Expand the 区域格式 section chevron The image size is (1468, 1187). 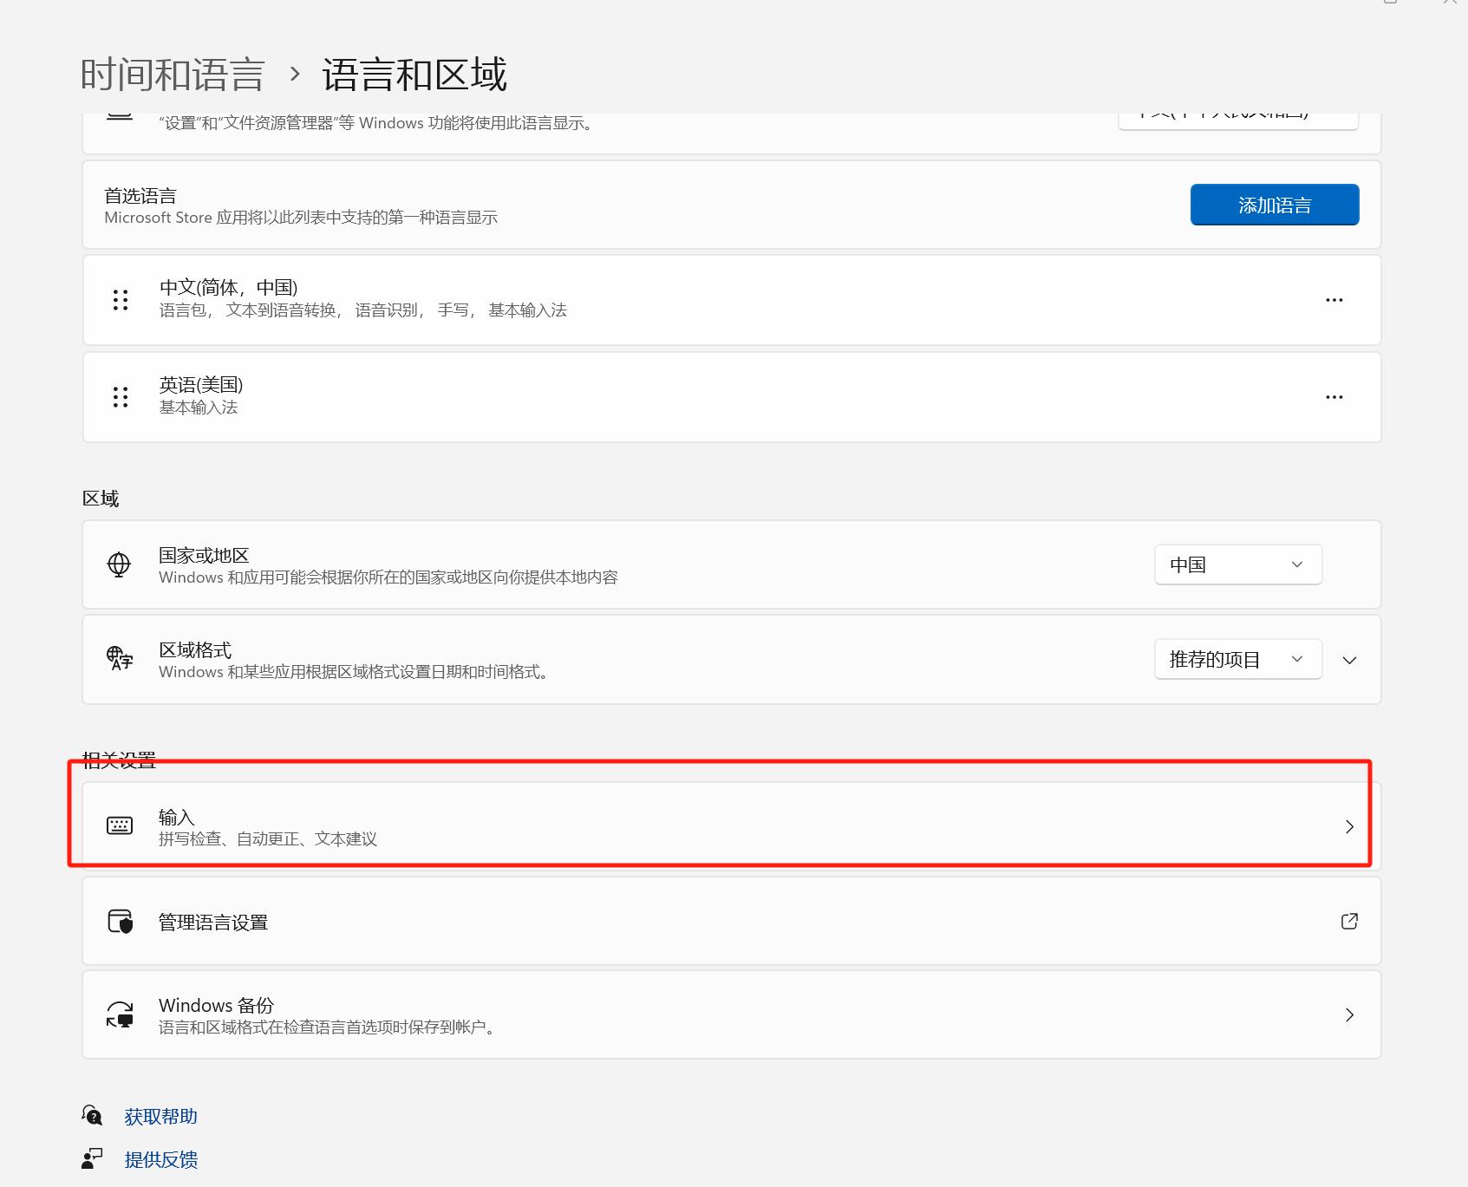point(1349,660)
